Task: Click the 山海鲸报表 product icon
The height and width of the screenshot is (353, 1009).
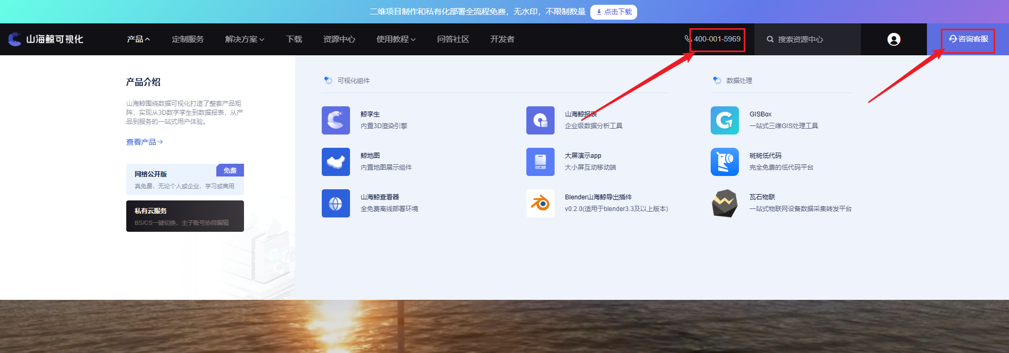Action: coord(540,120)
